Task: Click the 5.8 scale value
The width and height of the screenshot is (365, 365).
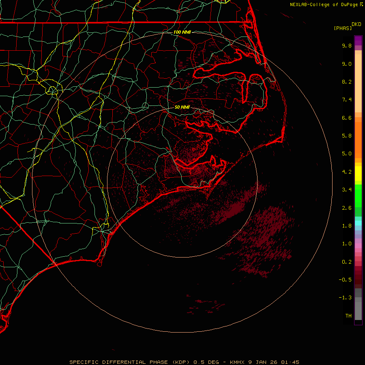Action: tap(347, 136)
